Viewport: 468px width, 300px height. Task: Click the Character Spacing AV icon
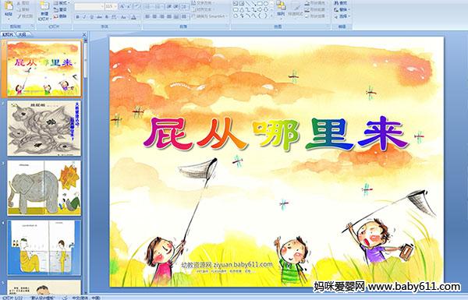114,17
